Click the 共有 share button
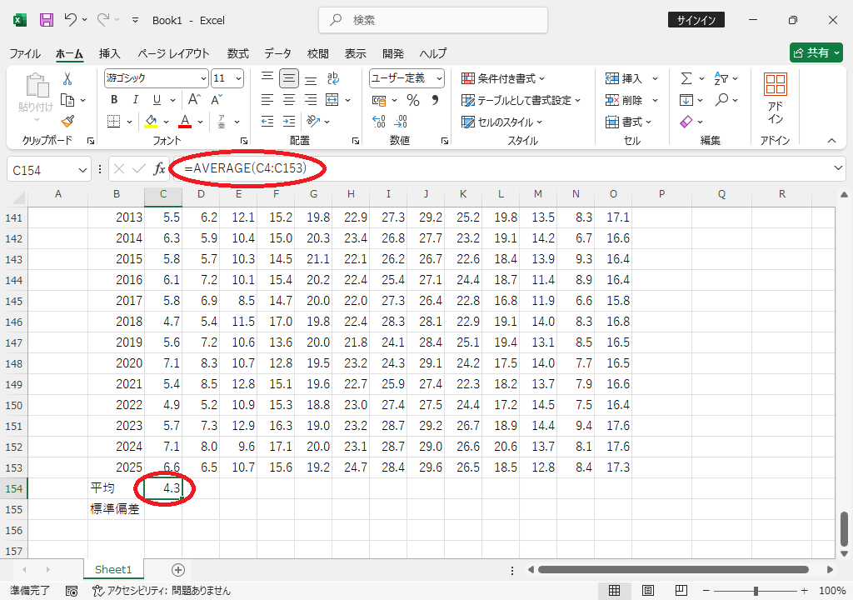The width and height of the screenshot is (853, 600). point(816,52)
